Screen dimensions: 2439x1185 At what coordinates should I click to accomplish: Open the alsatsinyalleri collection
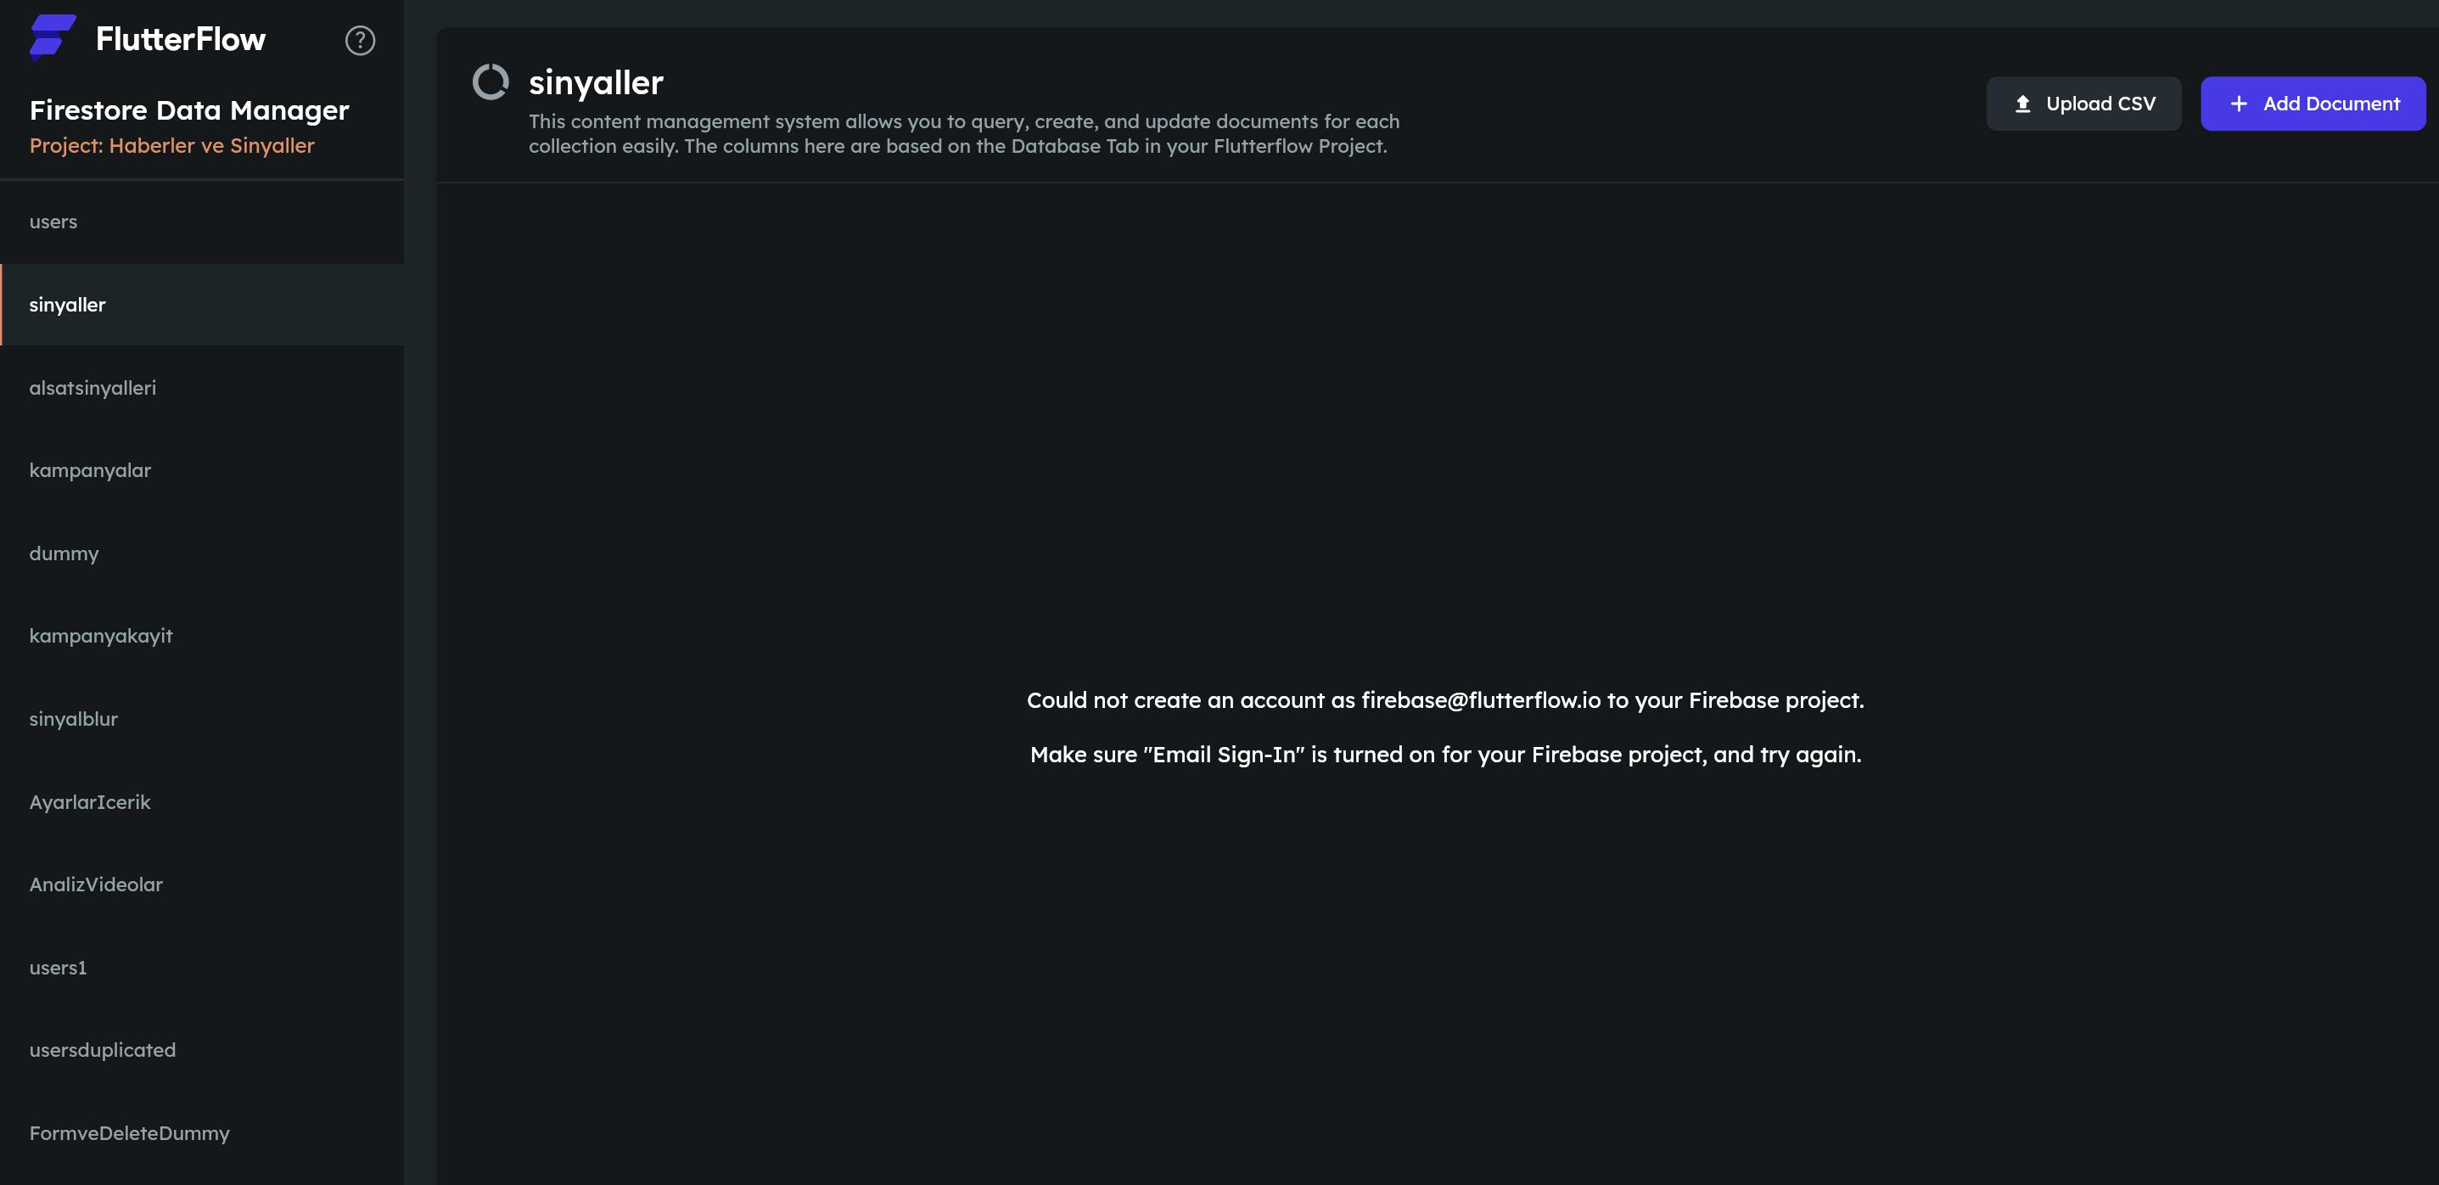[202, 387]
